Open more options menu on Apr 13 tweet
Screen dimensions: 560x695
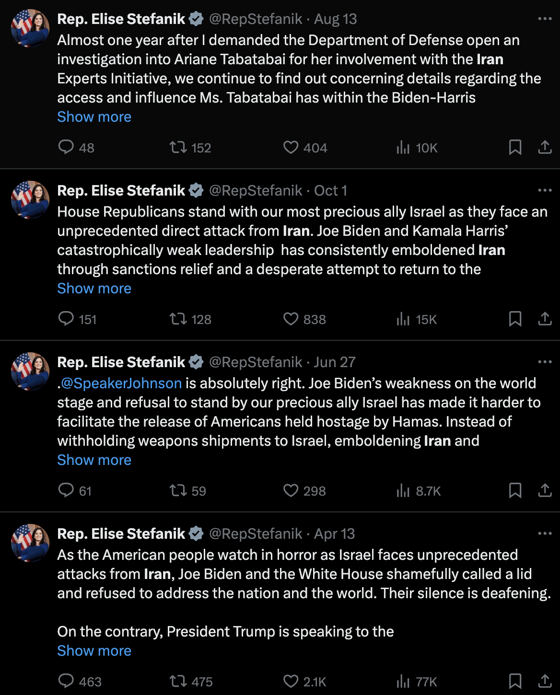coord(545,533)
